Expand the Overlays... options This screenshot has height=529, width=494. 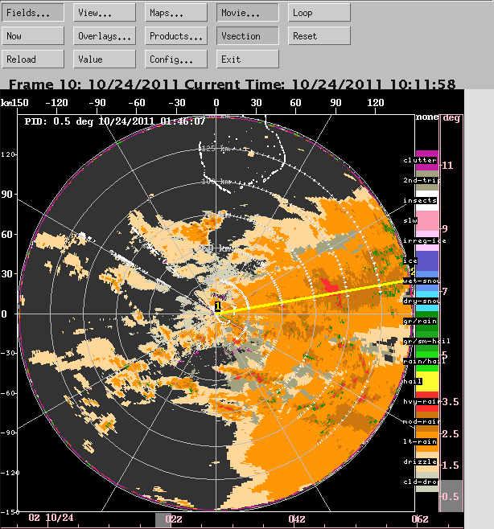pyautogui.click(x=105, y=36)
